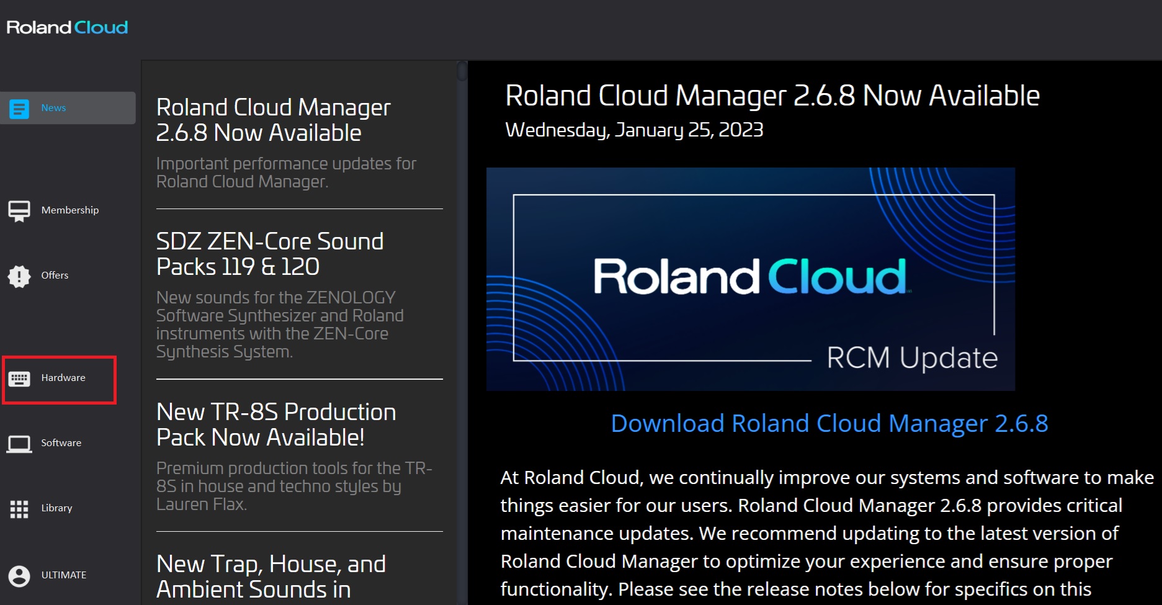Click the Roland Cloud logo

[67, 27]
